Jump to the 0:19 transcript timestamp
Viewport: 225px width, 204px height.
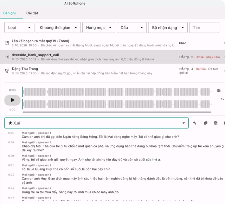tap(11, 156)
